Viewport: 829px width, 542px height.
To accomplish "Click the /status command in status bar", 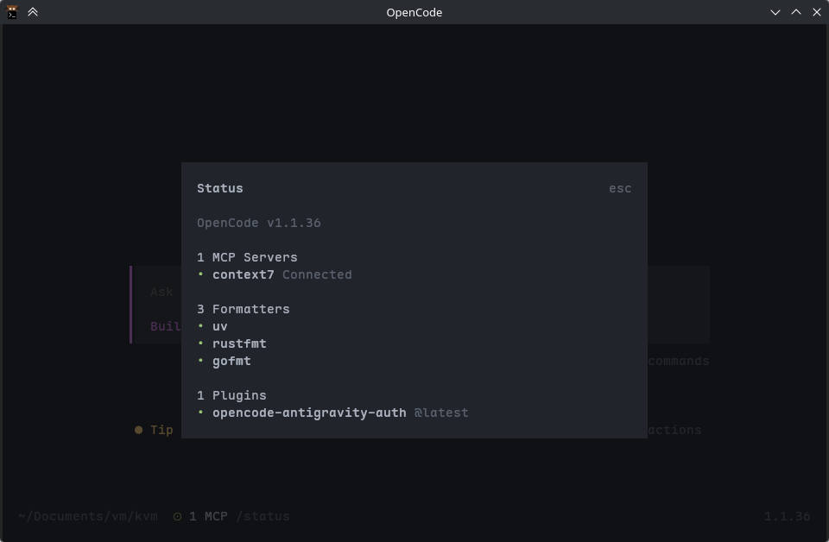I will point(263,516).
